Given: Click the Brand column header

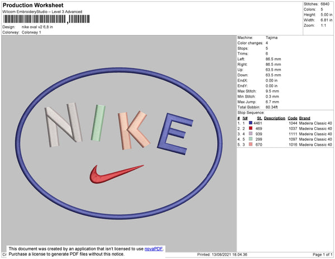Looking at the screenshot, I should (304, 118).
